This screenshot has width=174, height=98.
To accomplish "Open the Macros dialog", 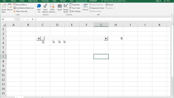I will [10, 7].
